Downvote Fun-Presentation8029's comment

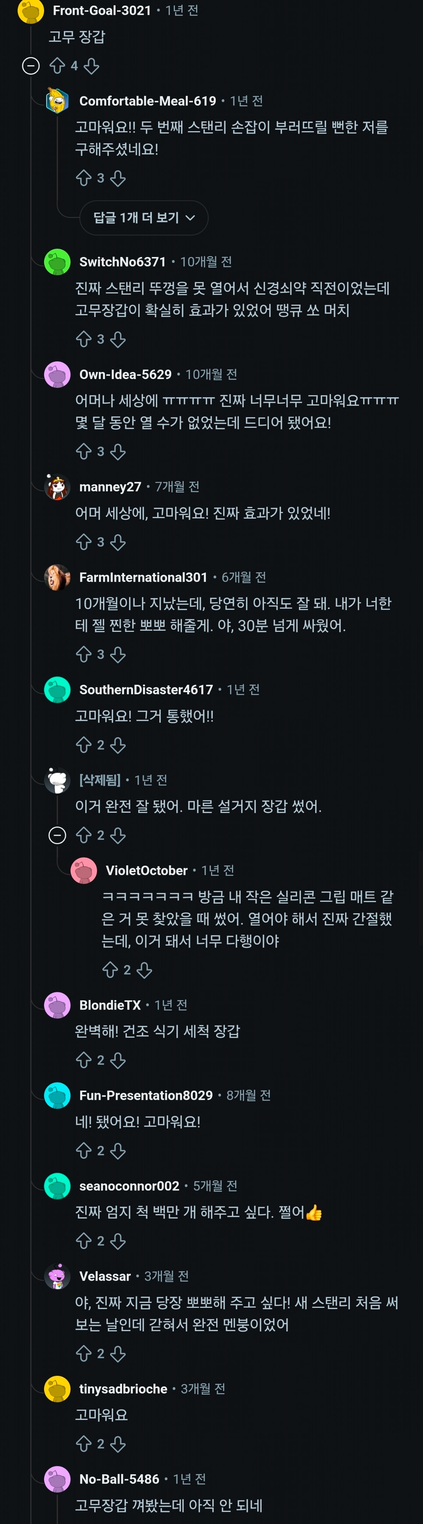pos(118,1151)
